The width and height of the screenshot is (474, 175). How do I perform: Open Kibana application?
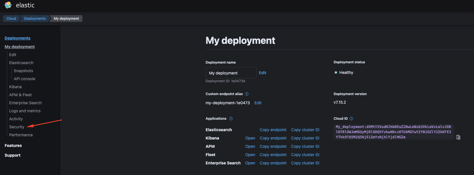click(x=250, y=138)
